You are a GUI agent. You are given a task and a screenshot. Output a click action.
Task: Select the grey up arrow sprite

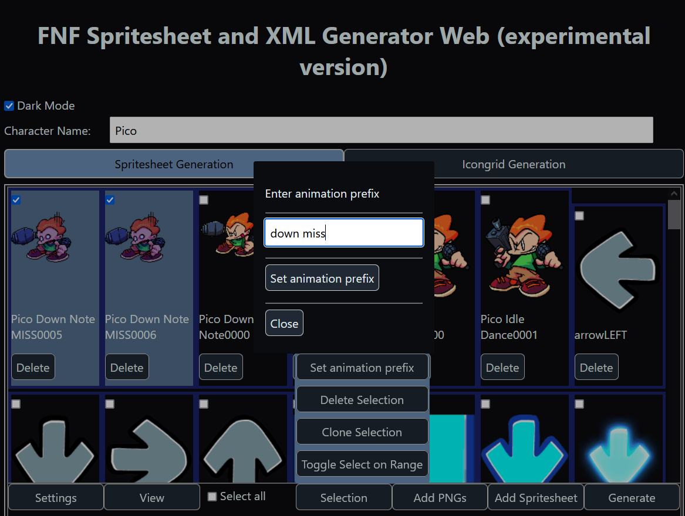coord(243,450)
